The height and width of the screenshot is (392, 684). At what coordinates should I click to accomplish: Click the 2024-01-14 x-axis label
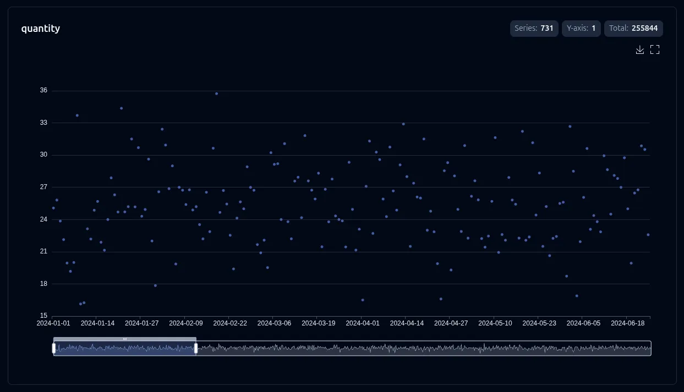pyautogui.click(x=97, y=323)
